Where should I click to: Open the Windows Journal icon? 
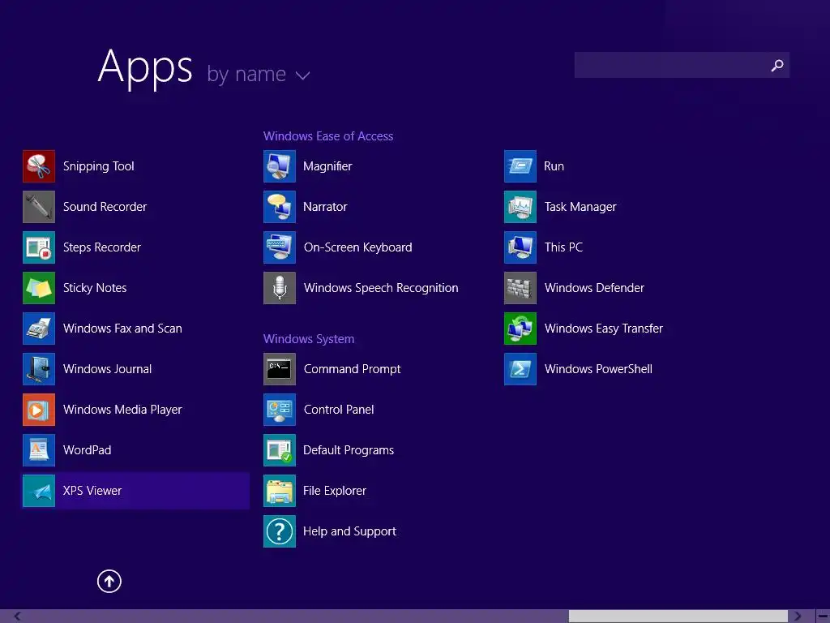tap(39, 369)
